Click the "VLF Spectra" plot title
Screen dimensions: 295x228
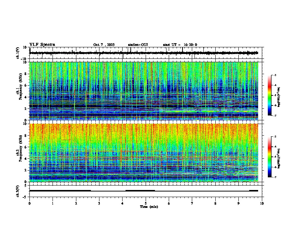[x=42, y=45]
